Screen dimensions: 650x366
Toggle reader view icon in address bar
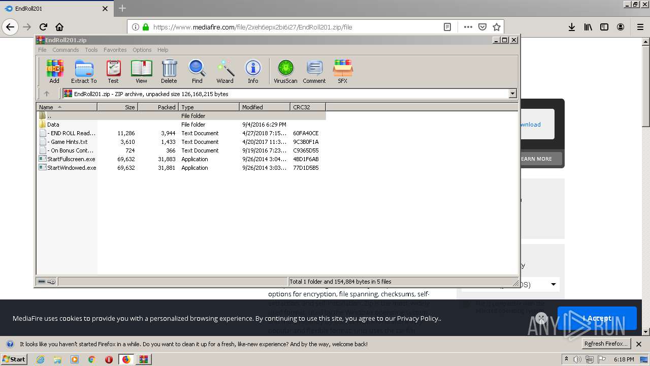(x=447, y=27)
